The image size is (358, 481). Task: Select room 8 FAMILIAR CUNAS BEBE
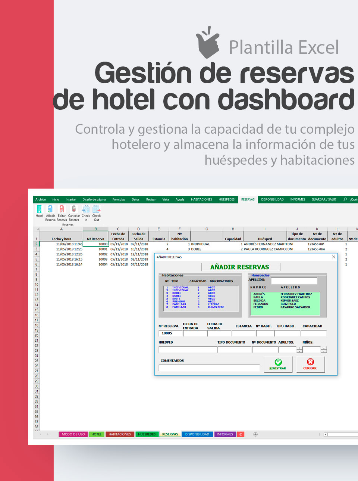(201, 307)
